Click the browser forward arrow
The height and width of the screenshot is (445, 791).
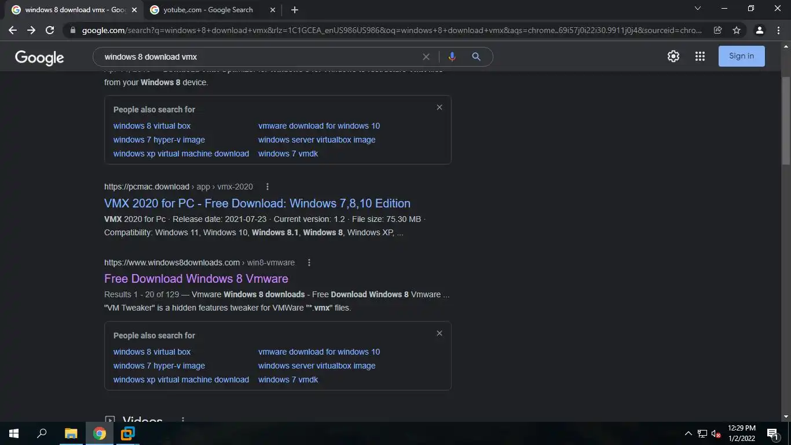pos(31,30)
